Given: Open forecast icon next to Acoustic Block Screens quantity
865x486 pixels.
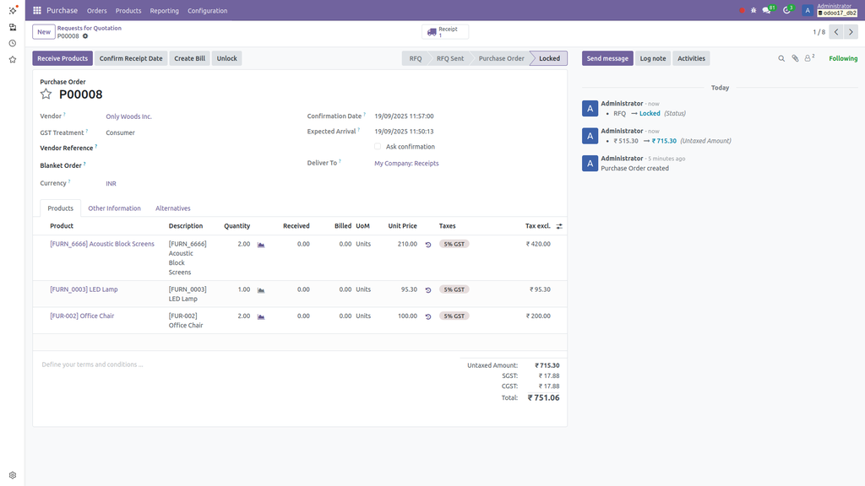Looking at the screenshot, I should pyautogui.click(x=260, y=244).
